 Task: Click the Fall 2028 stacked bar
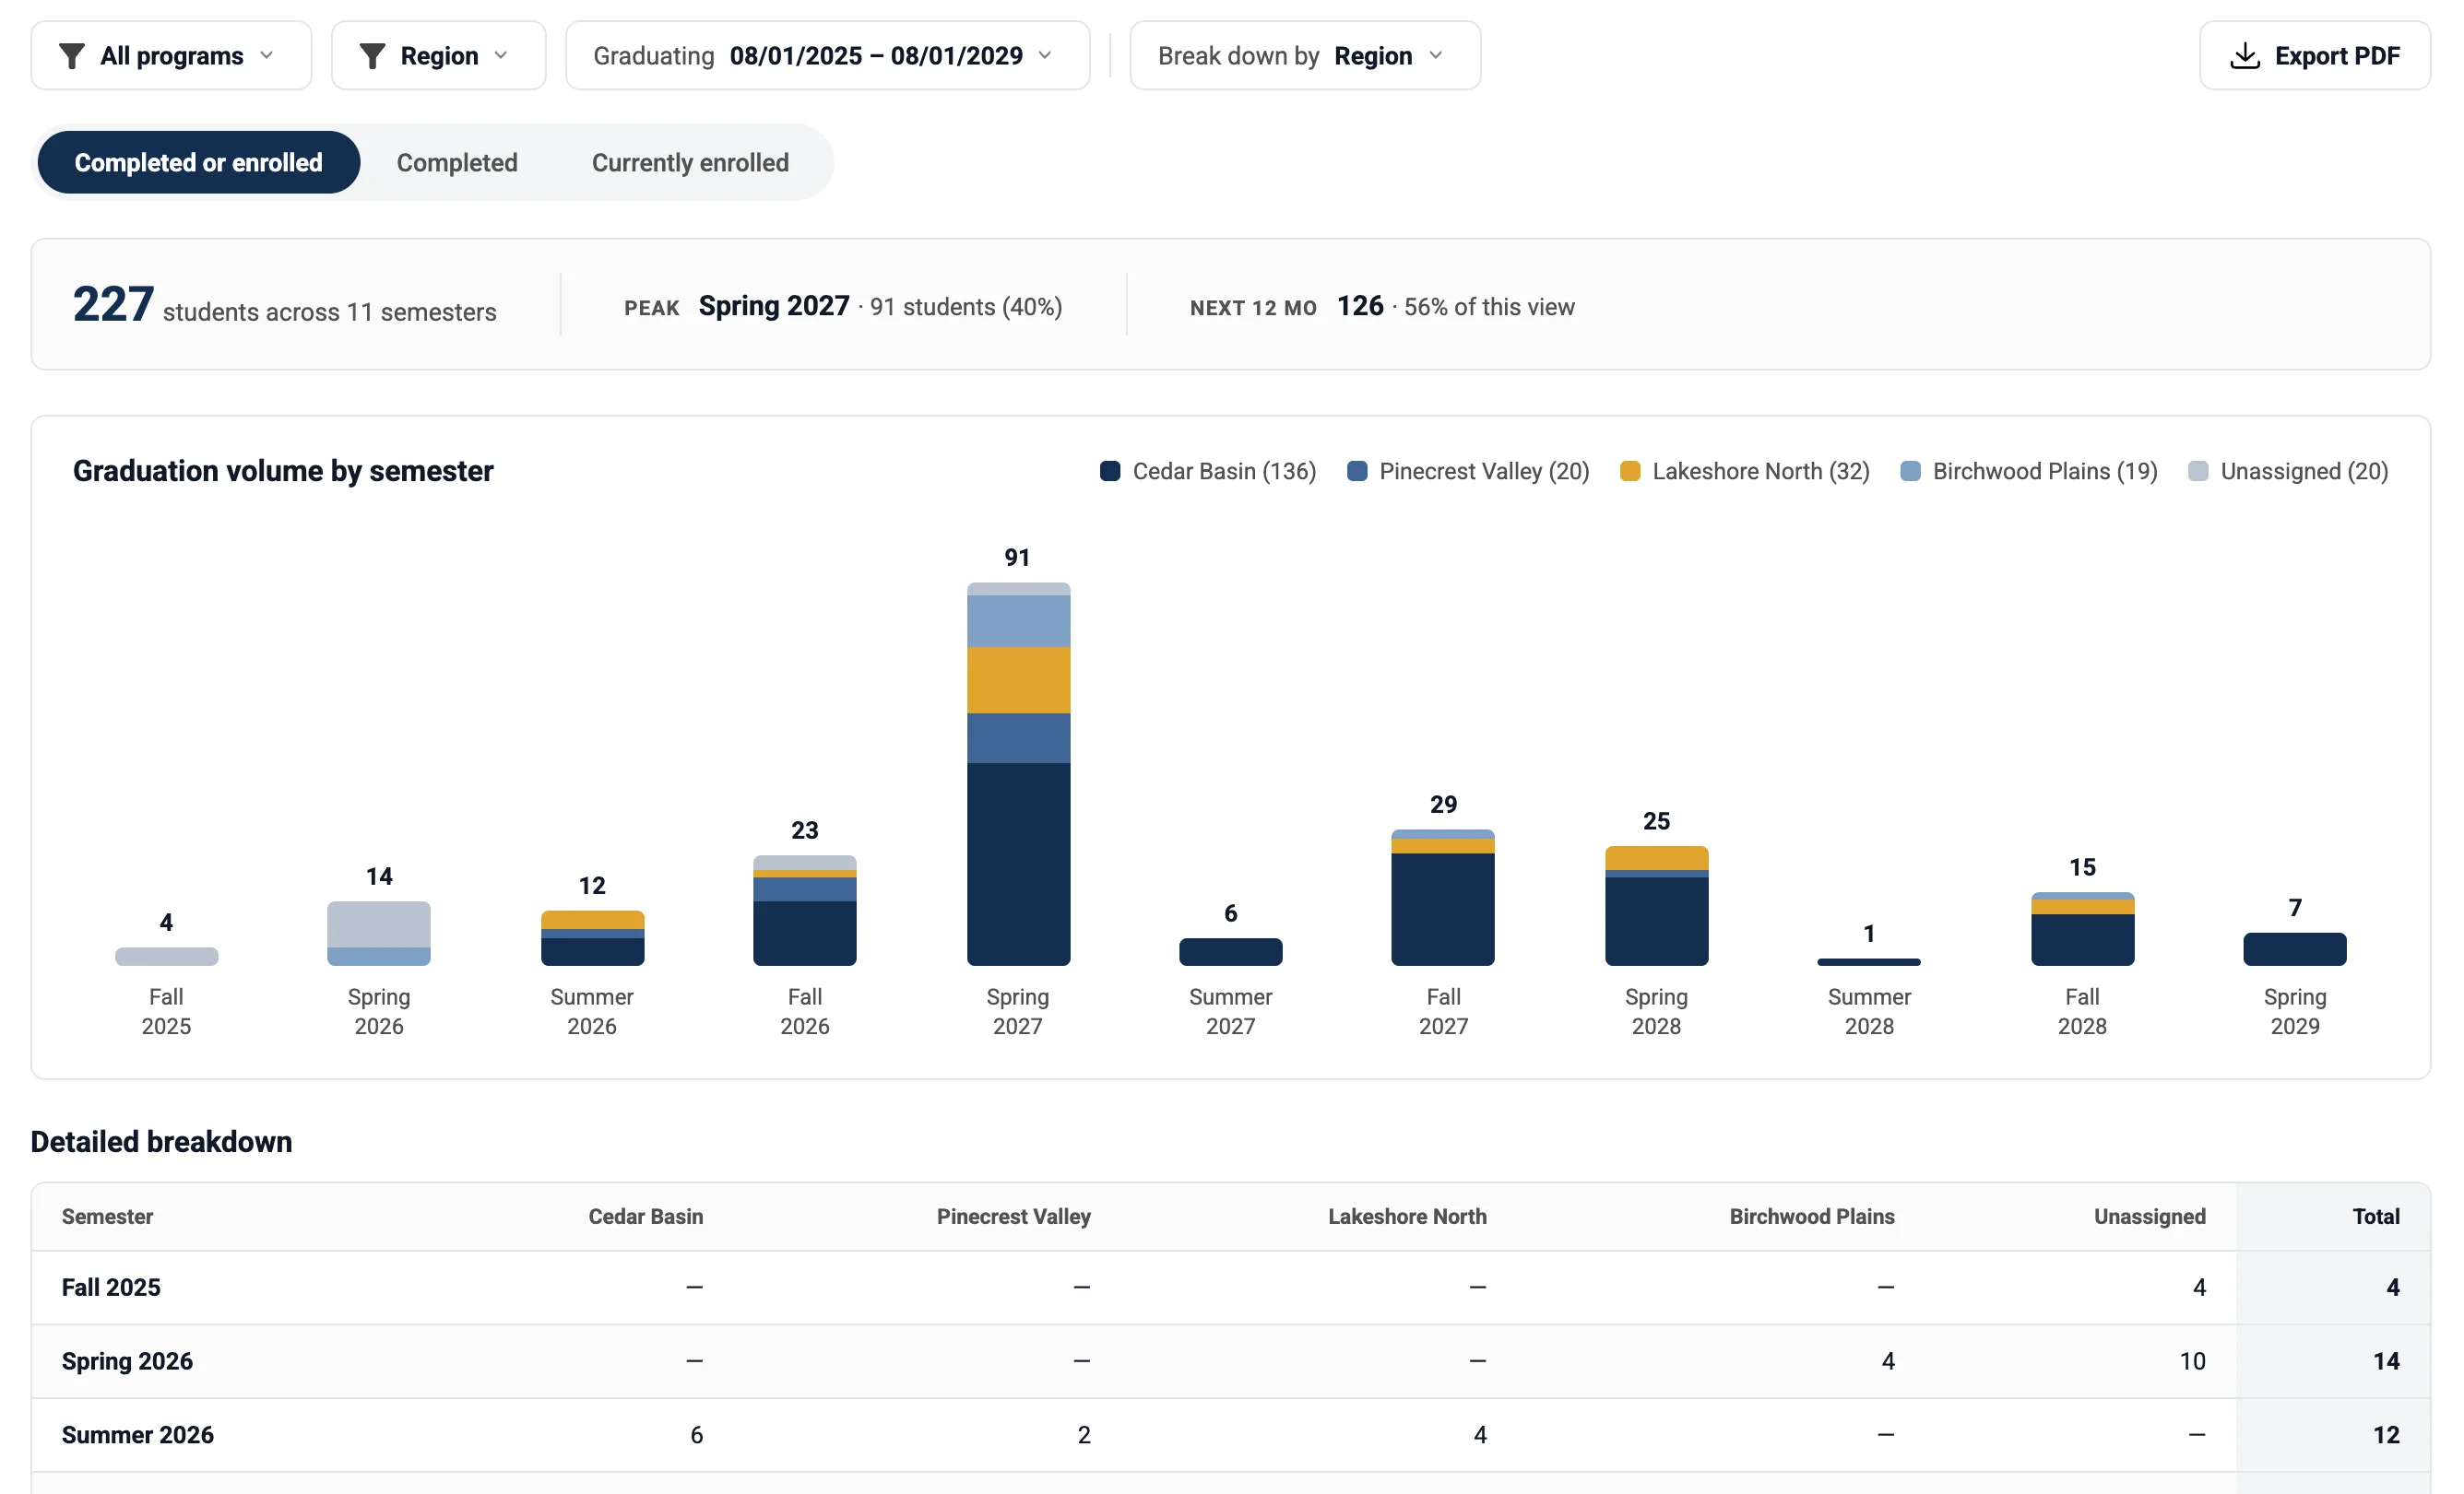tap(2082, 928)
